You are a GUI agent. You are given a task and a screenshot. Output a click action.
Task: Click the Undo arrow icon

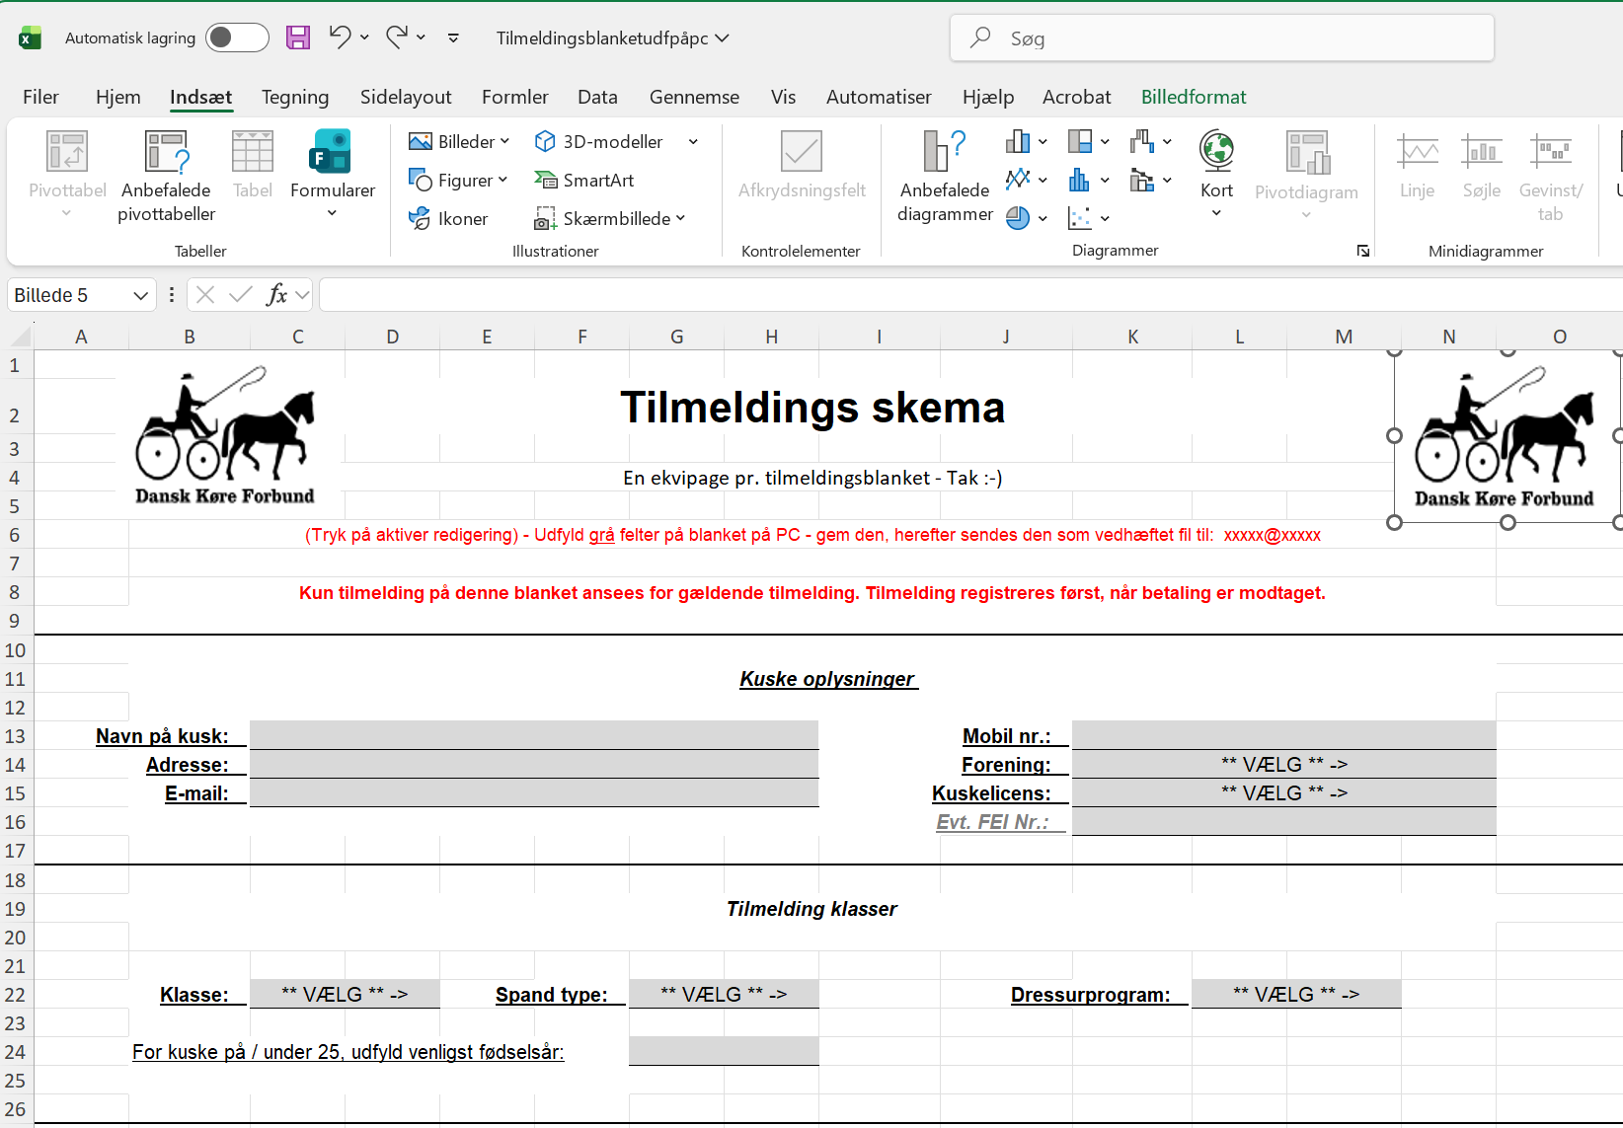(340, 38)
